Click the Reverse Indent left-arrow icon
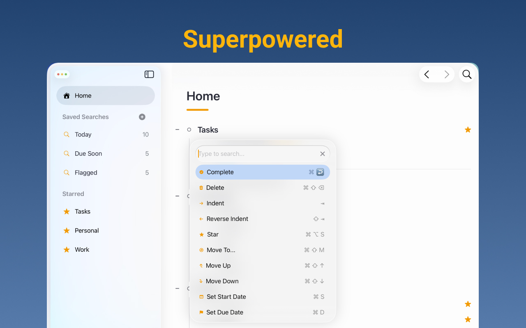Image resolution: width=526 pixels, height=328 pixels. click(201, 219)
